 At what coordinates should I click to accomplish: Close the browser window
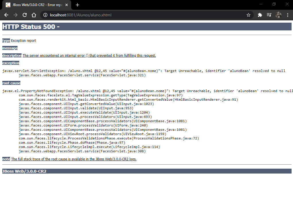(x=287, y=4)
